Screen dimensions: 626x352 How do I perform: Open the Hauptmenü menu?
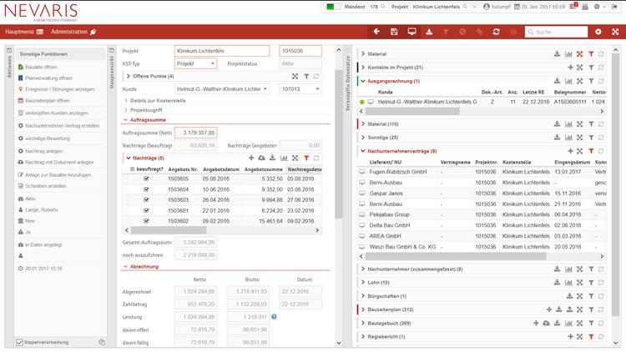(23, 32)
